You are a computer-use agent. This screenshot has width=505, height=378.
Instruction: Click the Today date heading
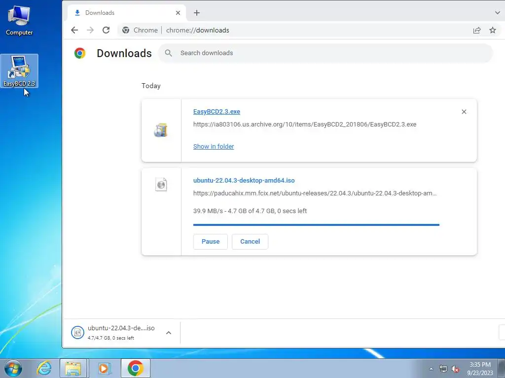[x=151, y=86]
